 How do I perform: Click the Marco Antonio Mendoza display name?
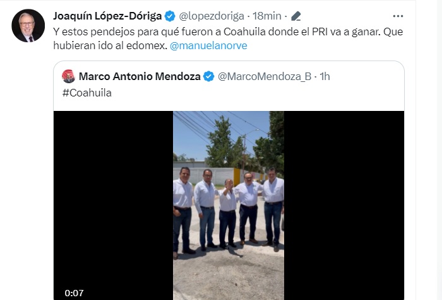click(140, 76)
